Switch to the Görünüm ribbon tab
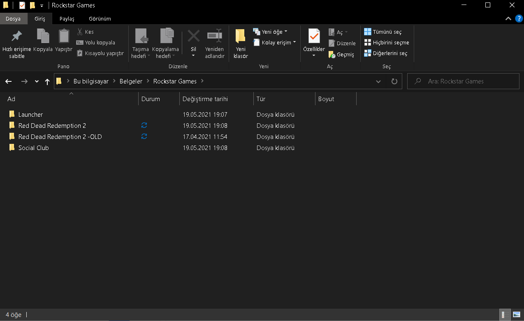The width and height of the screenshot is (524, 321). point(100,18)
